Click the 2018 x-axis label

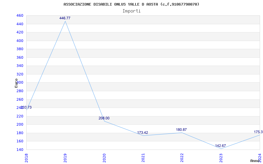tap(26, 158)
